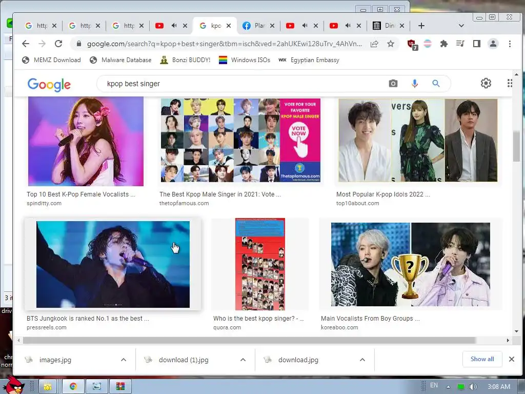Share this page using the address bar icon
Image resolution: width=525 pixels, height=394 pixels.
[374, 44]
